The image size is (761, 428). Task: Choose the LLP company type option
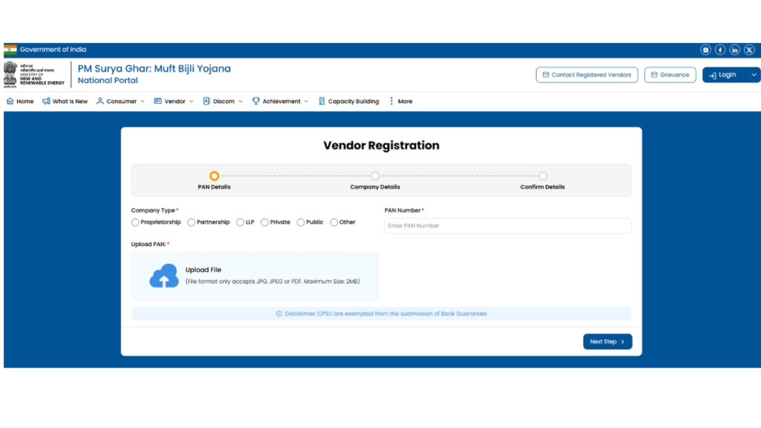[240, 222]
